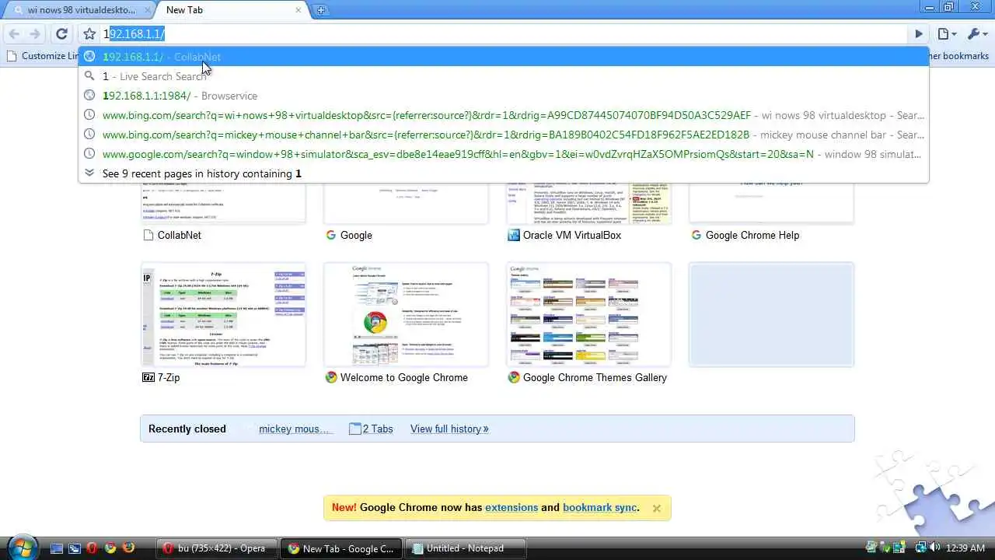Choose the '1 - Live Search Search' suggestion

(x=504, y=76)
